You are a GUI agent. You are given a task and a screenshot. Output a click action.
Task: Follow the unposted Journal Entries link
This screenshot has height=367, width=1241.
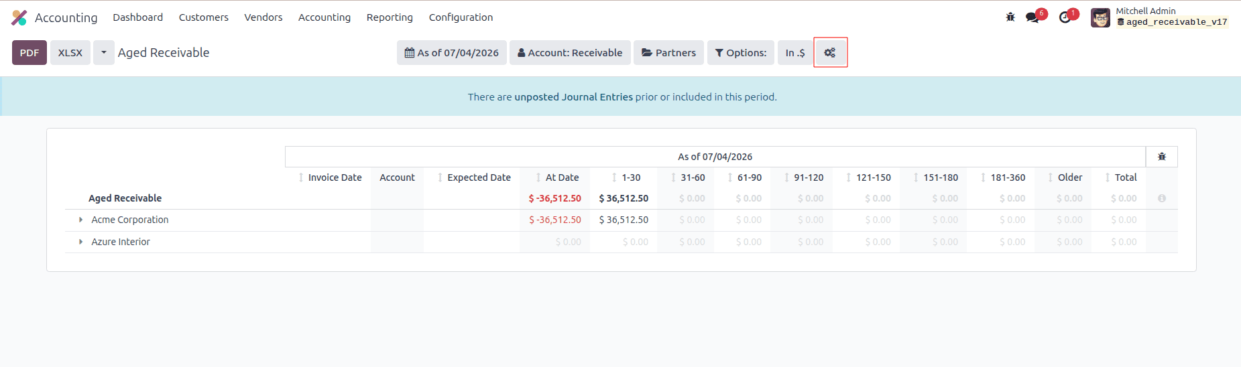(x=573, y=97)
